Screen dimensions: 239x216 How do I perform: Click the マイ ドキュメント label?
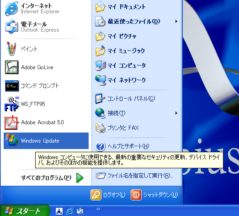click(x=127, y=7)
